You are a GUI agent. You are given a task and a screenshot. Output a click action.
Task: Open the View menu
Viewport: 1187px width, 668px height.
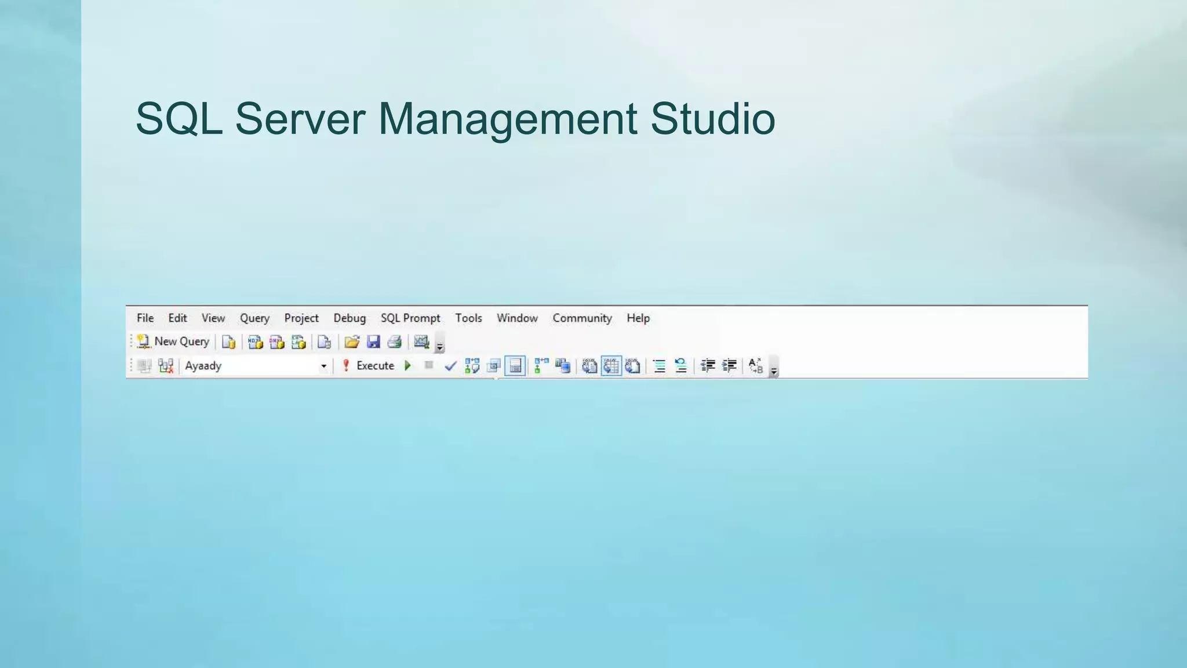(213, 318)
